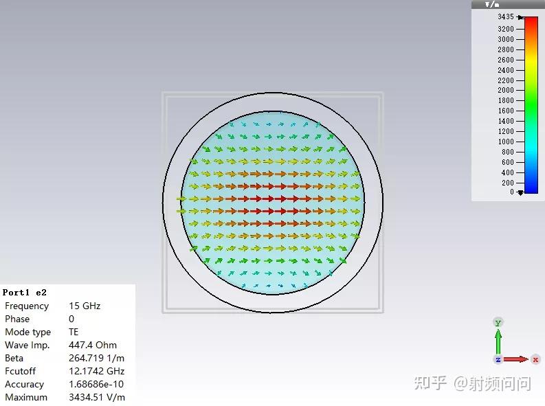Click the 'Port1 e2' heading text
The width and height of the screenshot is (545, 406).
24,293
